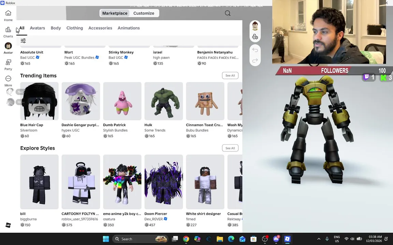
Task: Show hidden system tray icons
Action: tap(319, 239)
